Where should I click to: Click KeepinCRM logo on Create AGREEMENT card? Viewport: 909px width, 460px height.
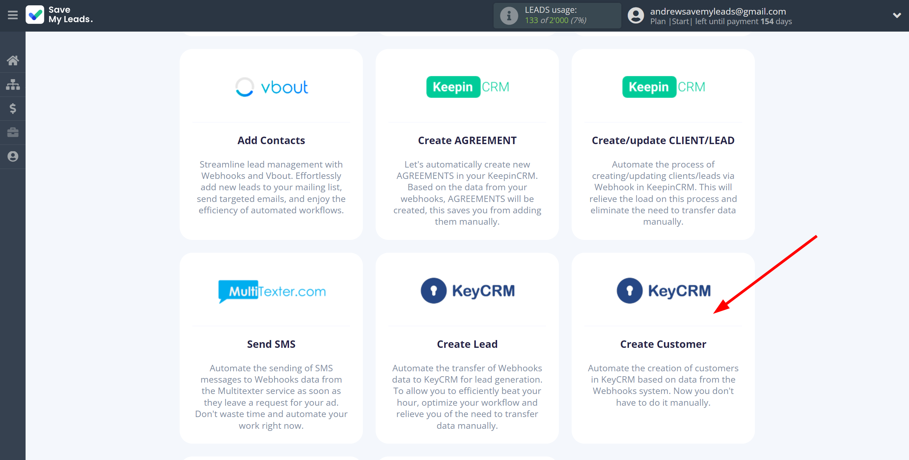click(x=467, y=87)
